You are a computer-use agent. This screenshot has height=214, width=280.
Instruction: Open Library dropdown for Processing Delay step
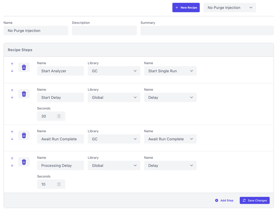[x=114, y=166]
